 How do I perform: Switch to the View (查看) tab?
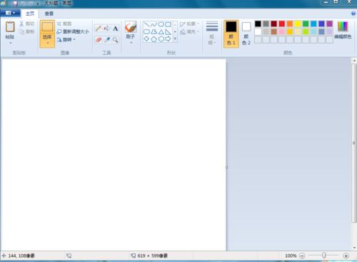point(49,14)
